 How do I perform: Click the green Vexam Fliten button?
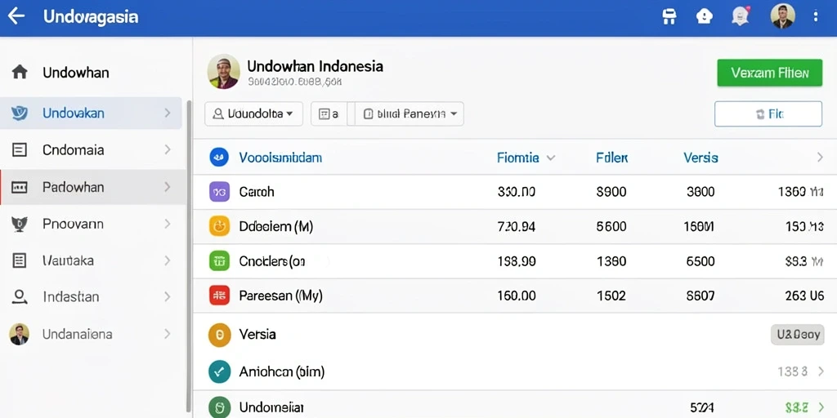coord(769,73)
